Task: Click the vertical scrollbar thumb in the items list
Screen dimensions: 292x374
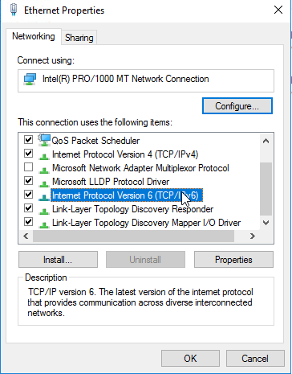Action: click(x=266, y=189)
